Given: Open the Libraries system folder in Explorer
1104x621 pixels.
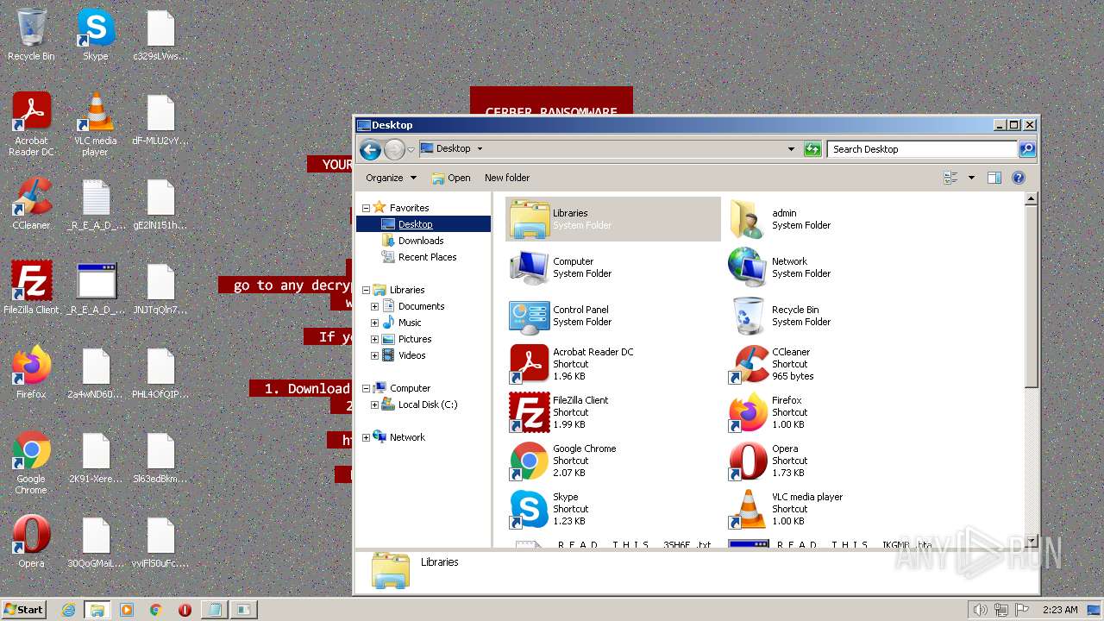Looking at the screenshot, I should coord(613,219).
